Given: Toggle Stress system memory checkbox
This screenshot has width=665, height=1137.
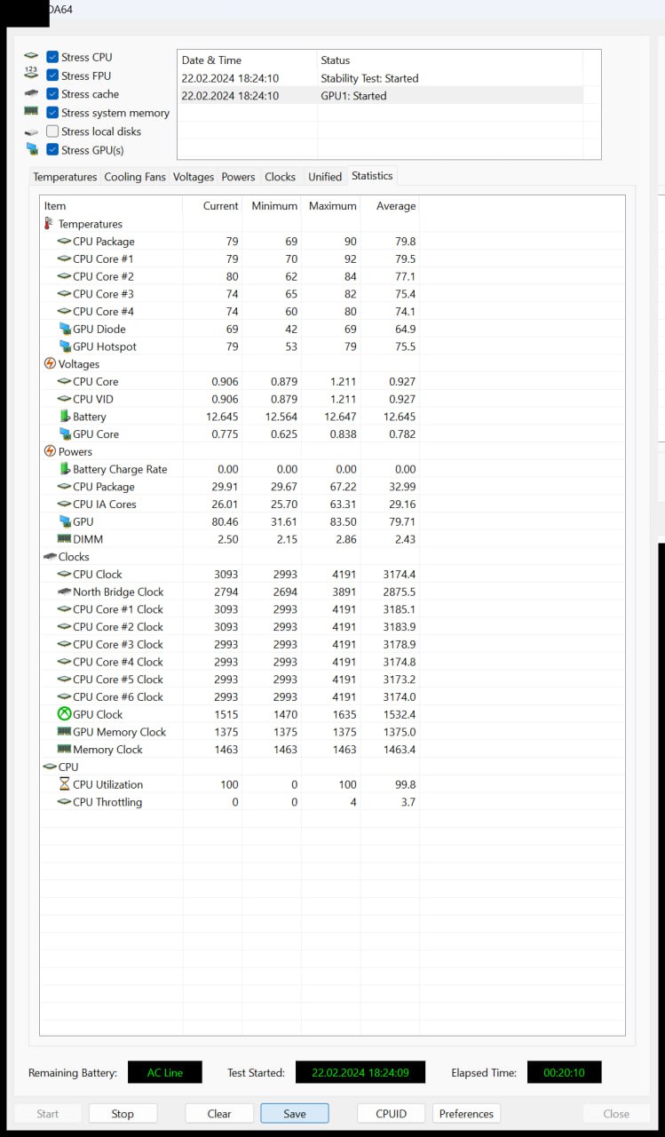Looking at the screenshot, I should point(52,113).
